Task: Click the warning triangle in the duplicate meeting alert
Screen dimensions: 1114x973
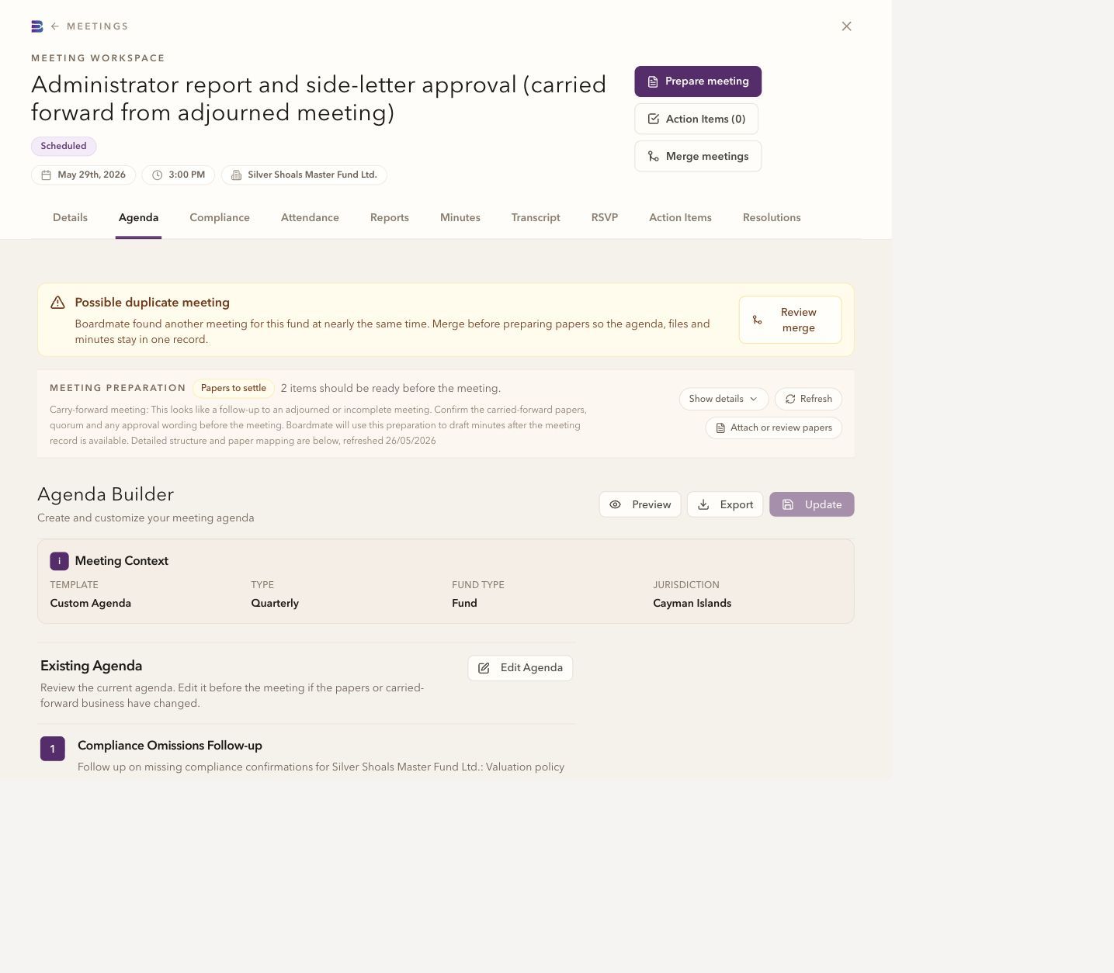Action: coord(57,303)
